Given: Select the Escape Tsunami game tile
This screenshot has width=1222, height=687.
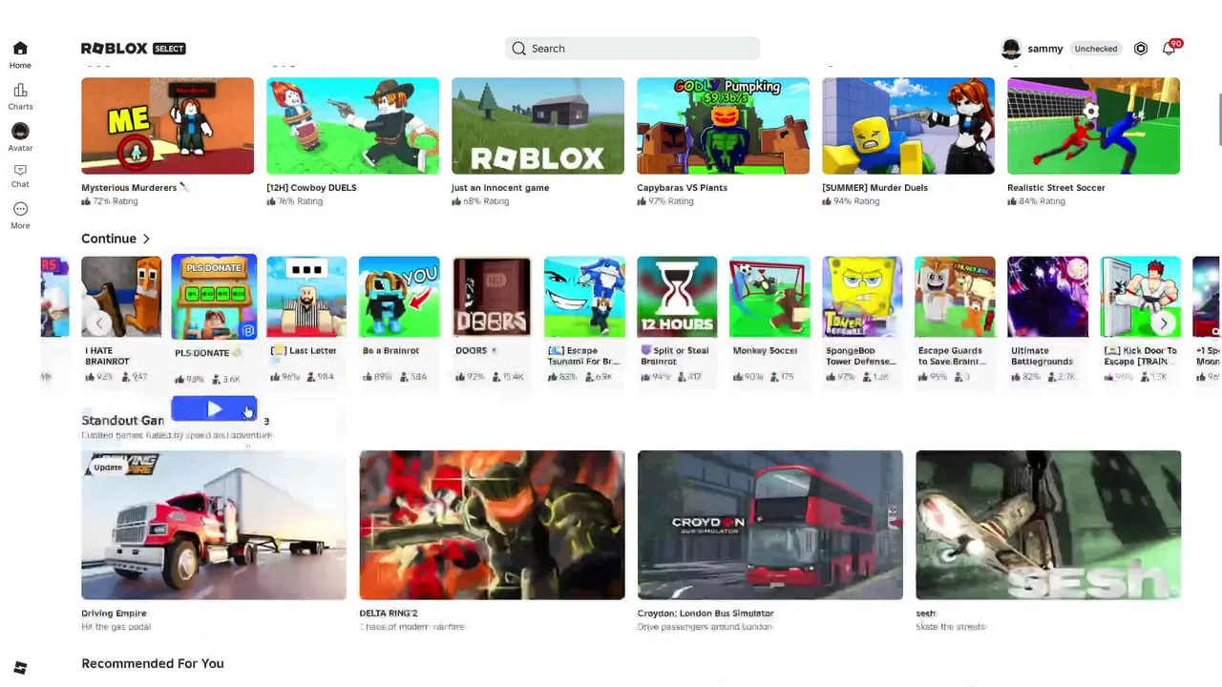Looking at the screenshot, I should click(584, 297).
